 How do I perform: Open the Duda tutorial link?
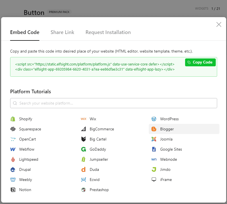click(94, 169)
